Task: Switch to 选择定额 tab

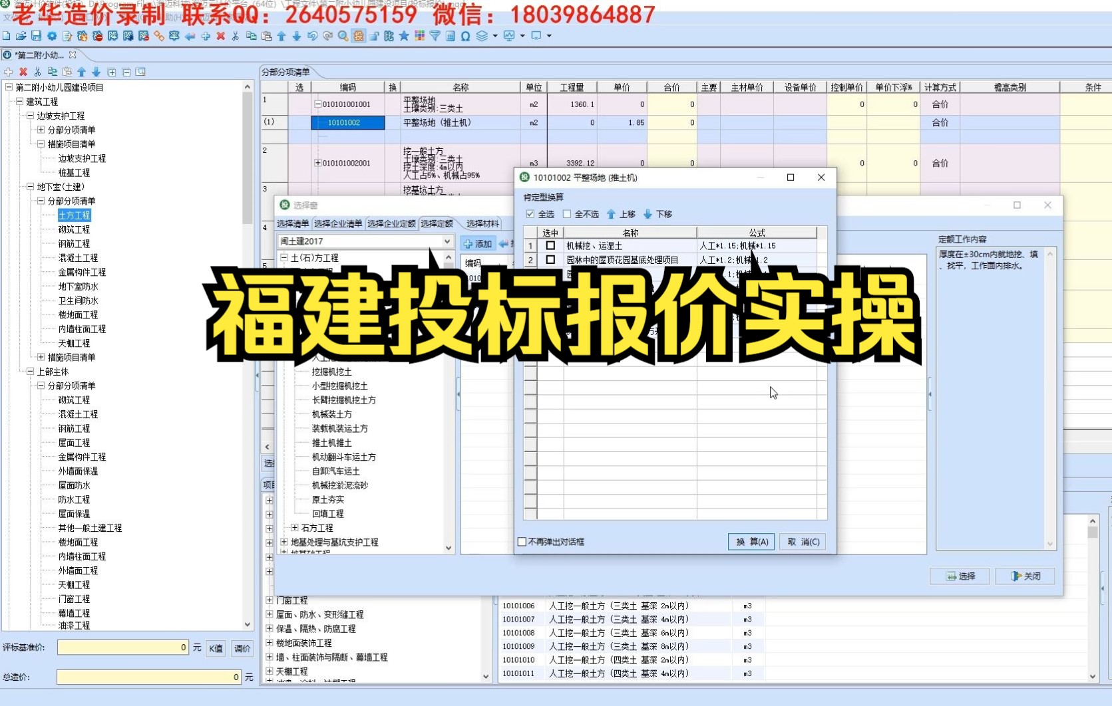Action: coord(437,223)
